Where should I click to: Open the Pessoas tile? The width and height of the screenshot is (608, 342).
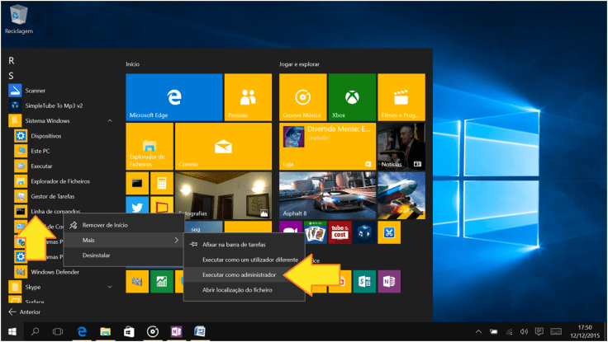click(x=247, y=97)
